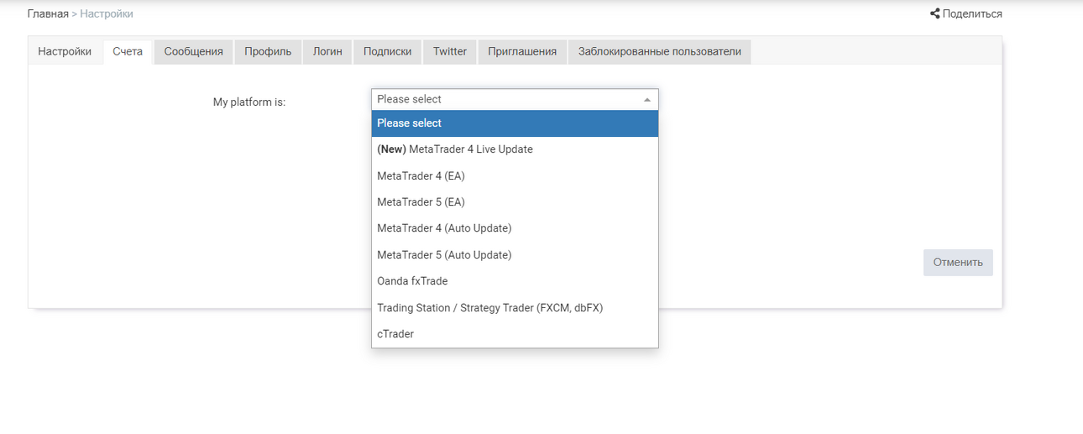Click the share icon next to Поделиться
The image size is (1083, 434).
tap(934, 13)
